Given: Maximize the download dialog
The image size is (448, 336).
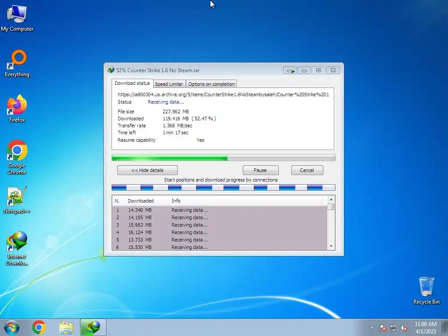Looking at the screenshot, I should click(x=318, y=70).
